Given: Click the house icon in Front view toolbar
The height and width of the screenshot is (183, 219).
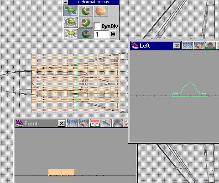Looking at the screenshot, I should pyautogui.click(x=95, y=123).
